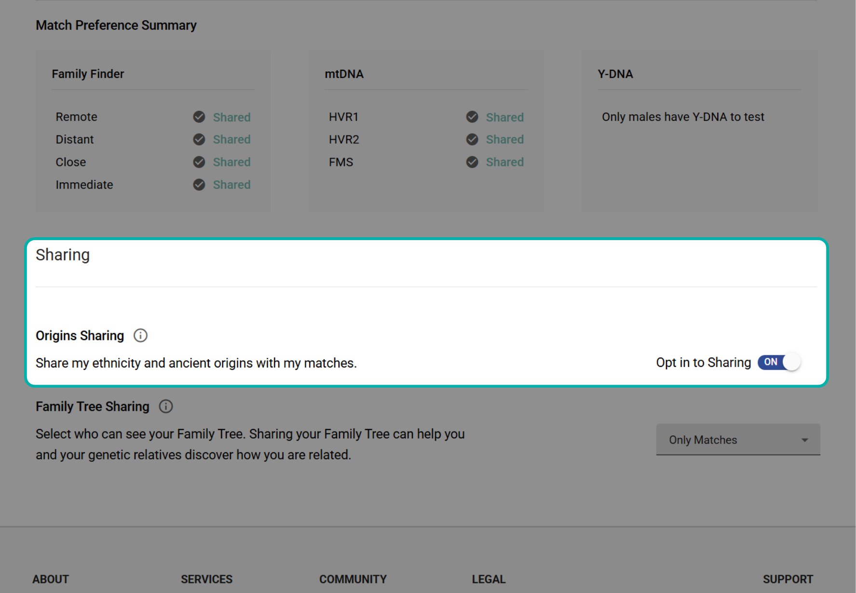Click the HVR1 shared checkmark icon
This screenshot has width=856, height=593.
472,117
